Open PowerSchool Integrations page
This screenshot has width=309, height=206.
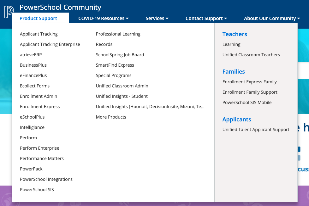[46, 179]
